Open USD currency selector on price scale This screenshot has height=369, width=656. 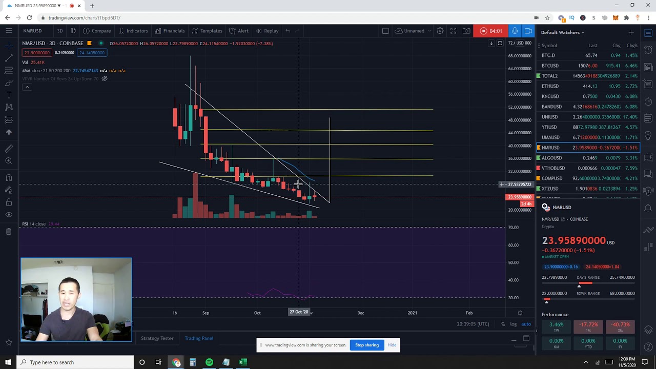[x=523, y=43]
